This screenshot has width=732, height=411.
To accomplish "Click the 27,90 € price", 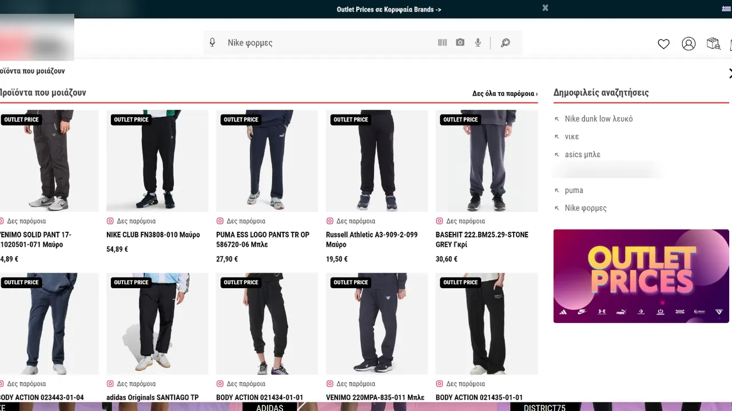I will (x=227, y=259).
